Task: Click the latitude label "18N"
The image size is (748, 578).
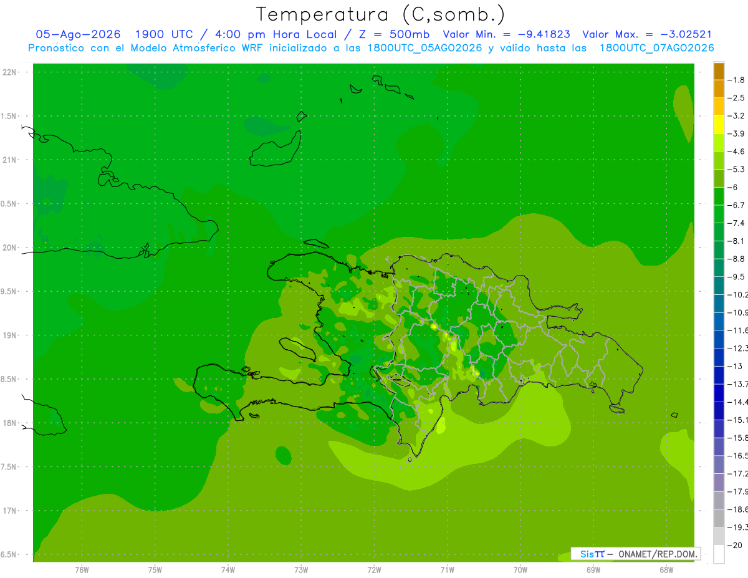Action: [x=9, y=423]
